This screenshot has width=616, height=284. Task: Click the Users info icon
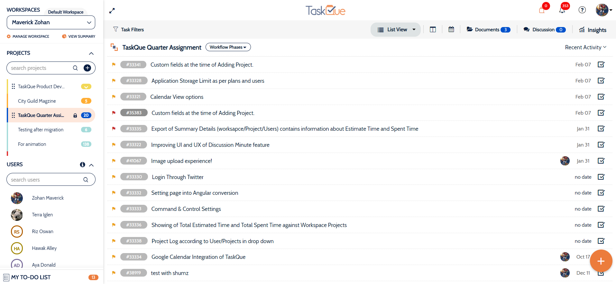click(x=82, y=165)
